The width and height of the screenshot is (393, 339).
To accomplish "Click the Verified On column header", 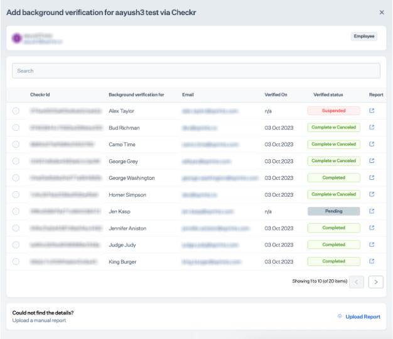I will [276, 95].
